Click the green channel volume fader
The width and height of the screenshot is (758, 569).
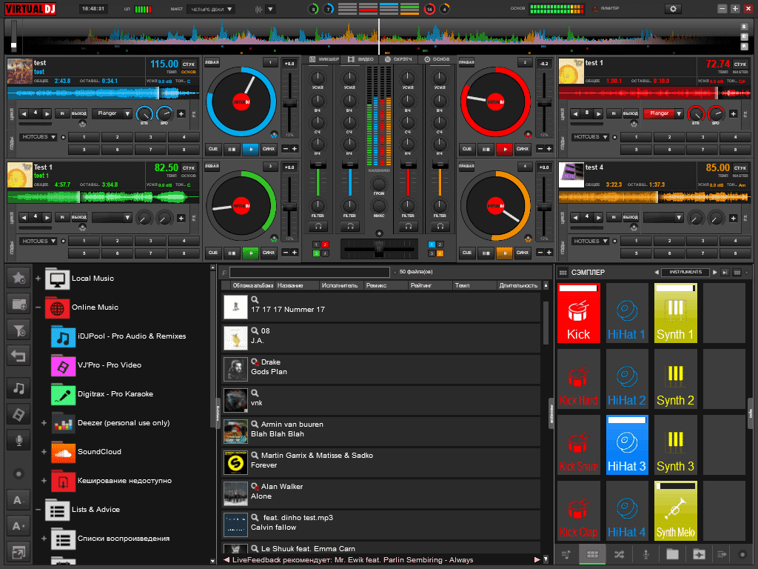coord(318,166)
